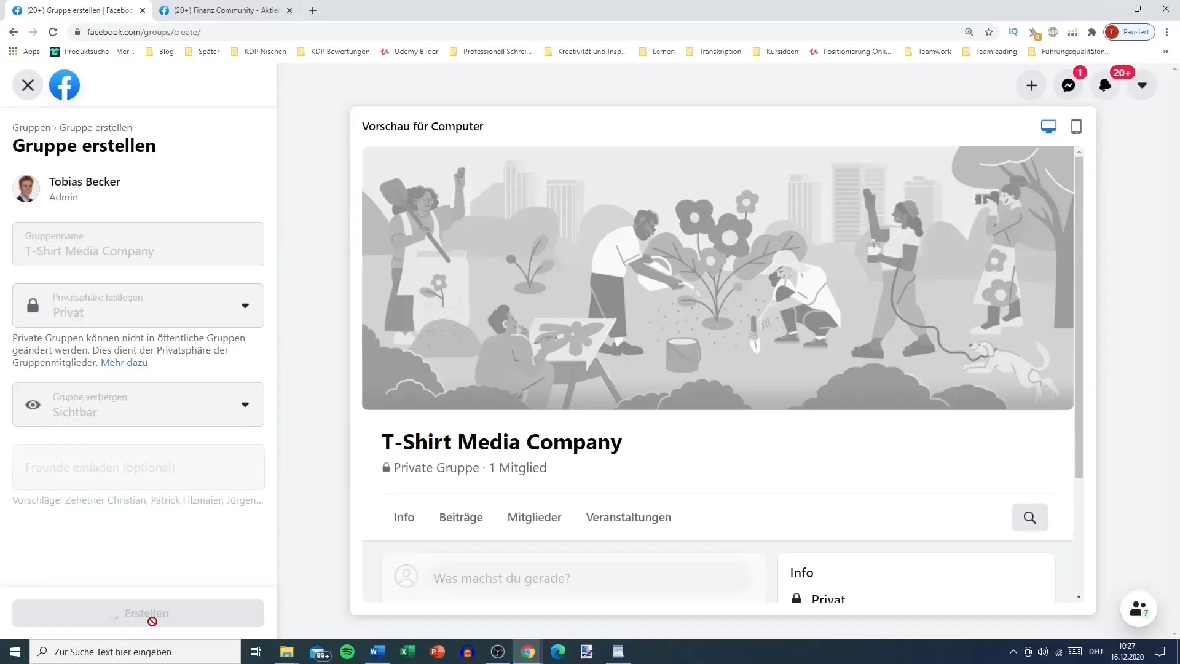This screenshot has height=664, width=1180.
Task: Open KDP Nischen bookmark folder
Action: pos(259,52)
